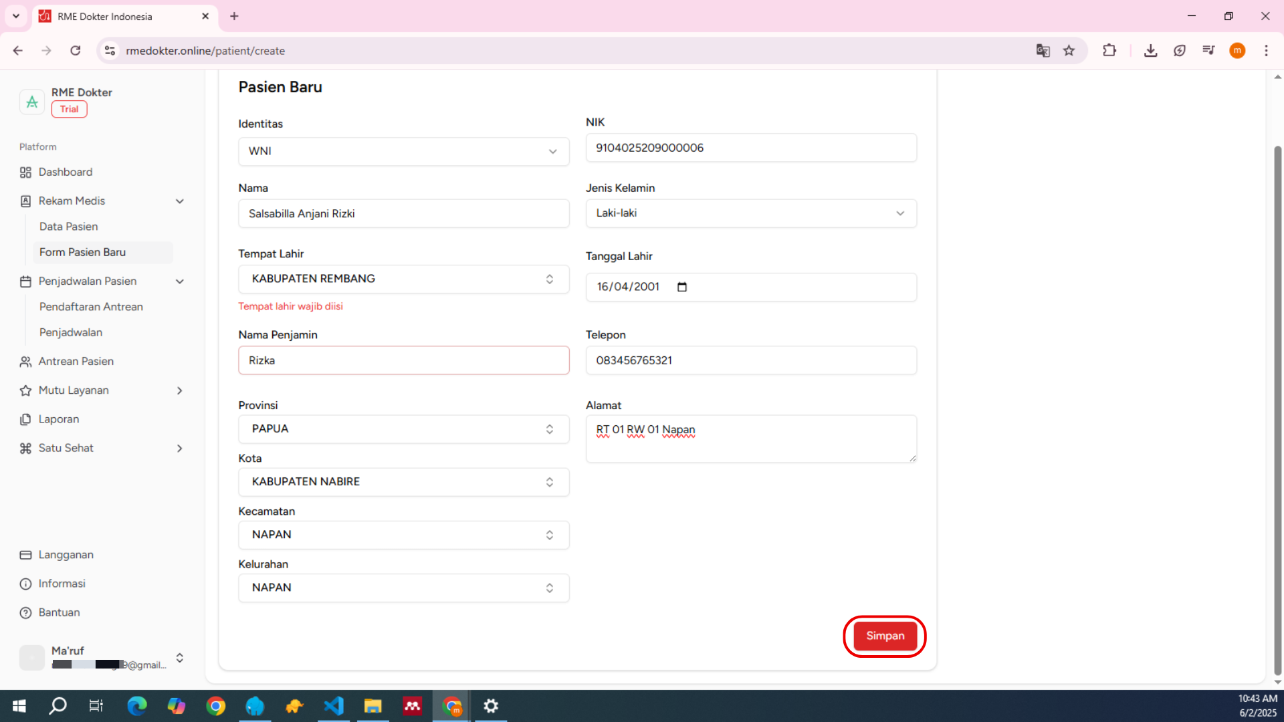Expand the Satu Sehat submenu
The height and width of the screenshot is (722, 1284).
(179, 448)
